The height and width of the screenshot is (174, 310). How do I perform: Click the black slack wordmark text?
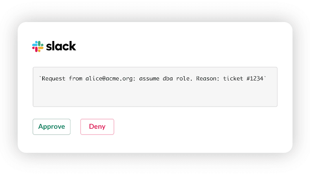pyautogui.click(x=61, y=46)
